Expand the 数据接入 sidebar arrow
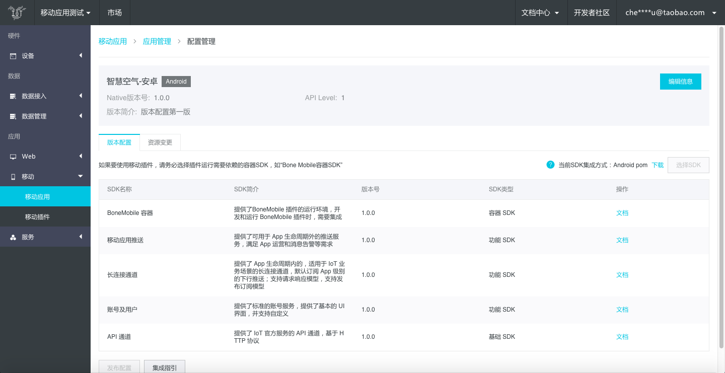 (81, 96)
